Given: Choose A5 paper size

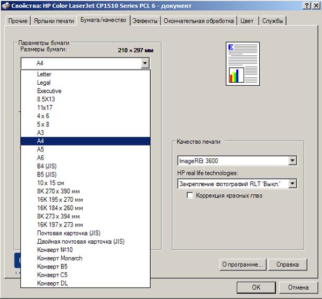Looking at the screenshot, I should click(85, 149).
